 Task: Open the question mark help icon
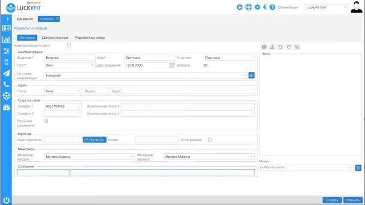click(273, 7)
